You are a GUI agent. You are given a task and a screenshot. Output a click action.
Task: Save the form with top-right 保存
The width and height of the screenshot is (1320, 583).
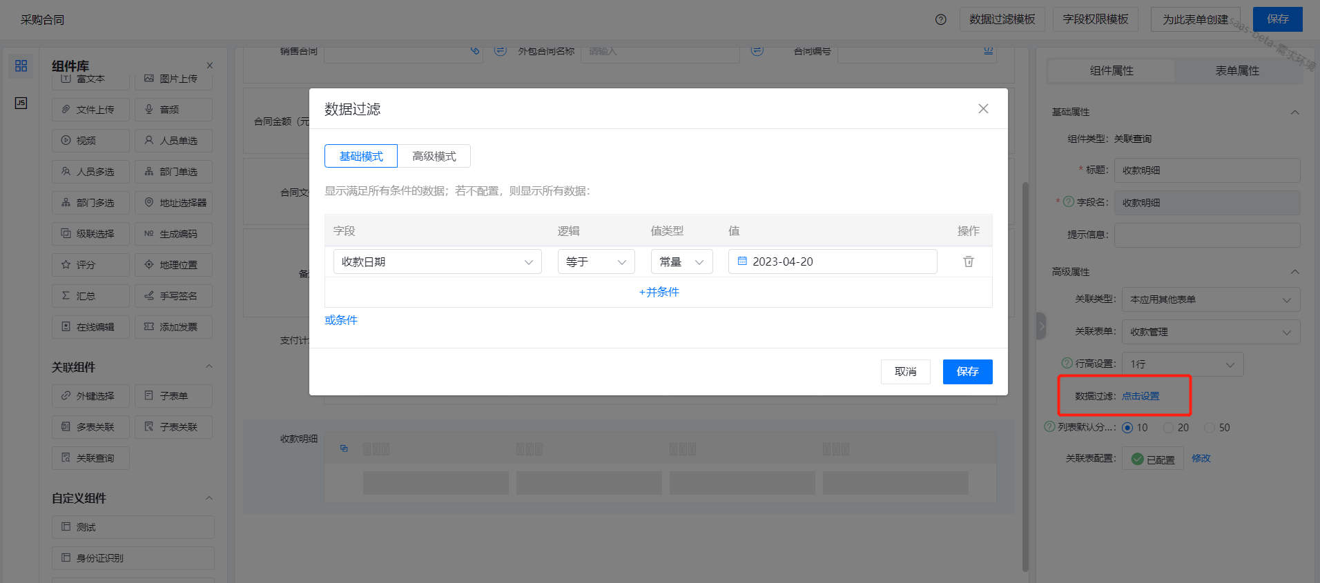(1278, 19)
